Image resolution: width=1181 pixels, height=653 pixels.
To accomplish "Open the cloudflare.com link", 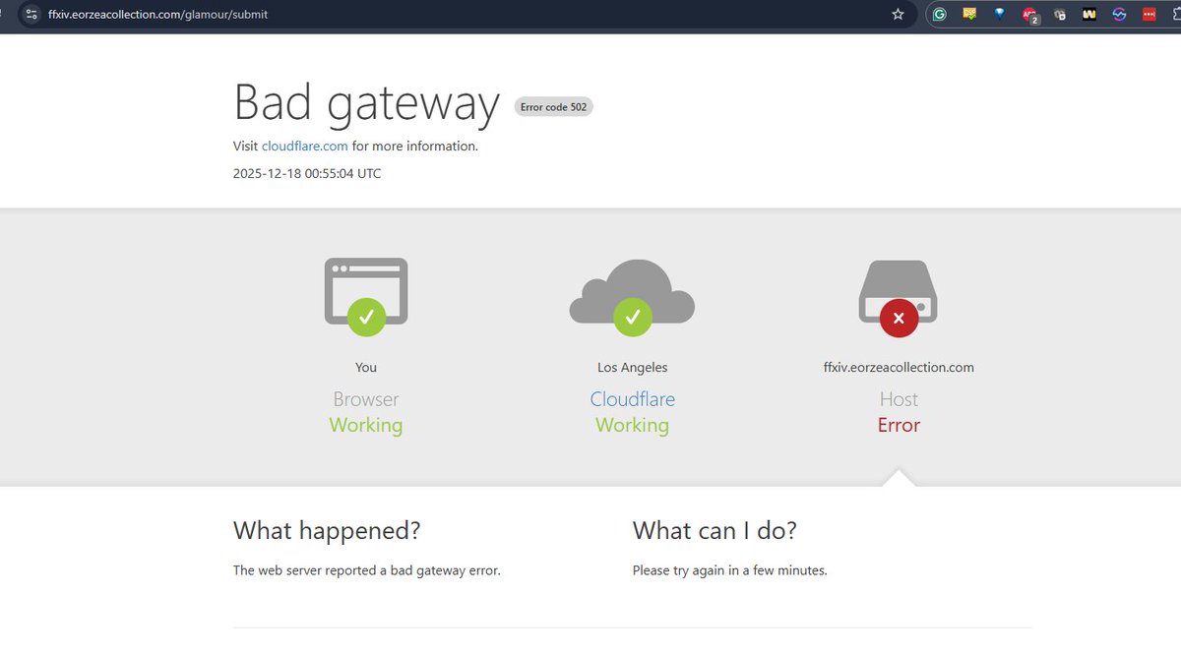I will tap(305, 146).
